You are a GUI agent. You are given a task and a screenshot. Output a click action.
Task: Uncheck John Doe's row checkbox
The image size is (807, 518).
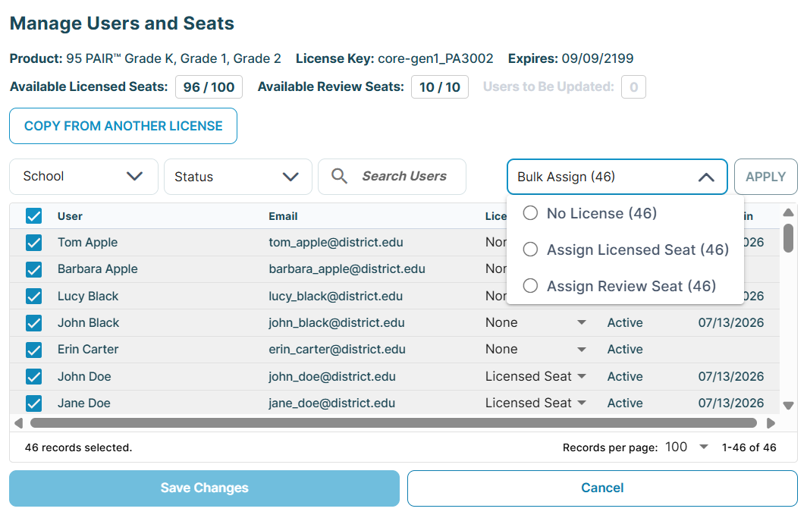(x=34, y=376)
